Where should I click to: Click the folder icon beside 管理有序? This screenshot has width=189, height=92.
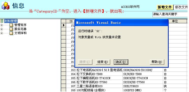pos(11,25)
